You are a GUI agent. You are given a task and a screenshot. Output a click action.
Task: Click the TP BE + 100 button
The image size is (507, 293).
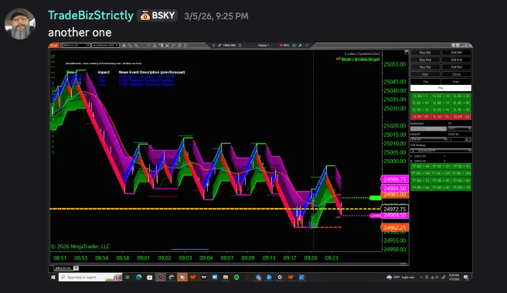pos(420,173)
